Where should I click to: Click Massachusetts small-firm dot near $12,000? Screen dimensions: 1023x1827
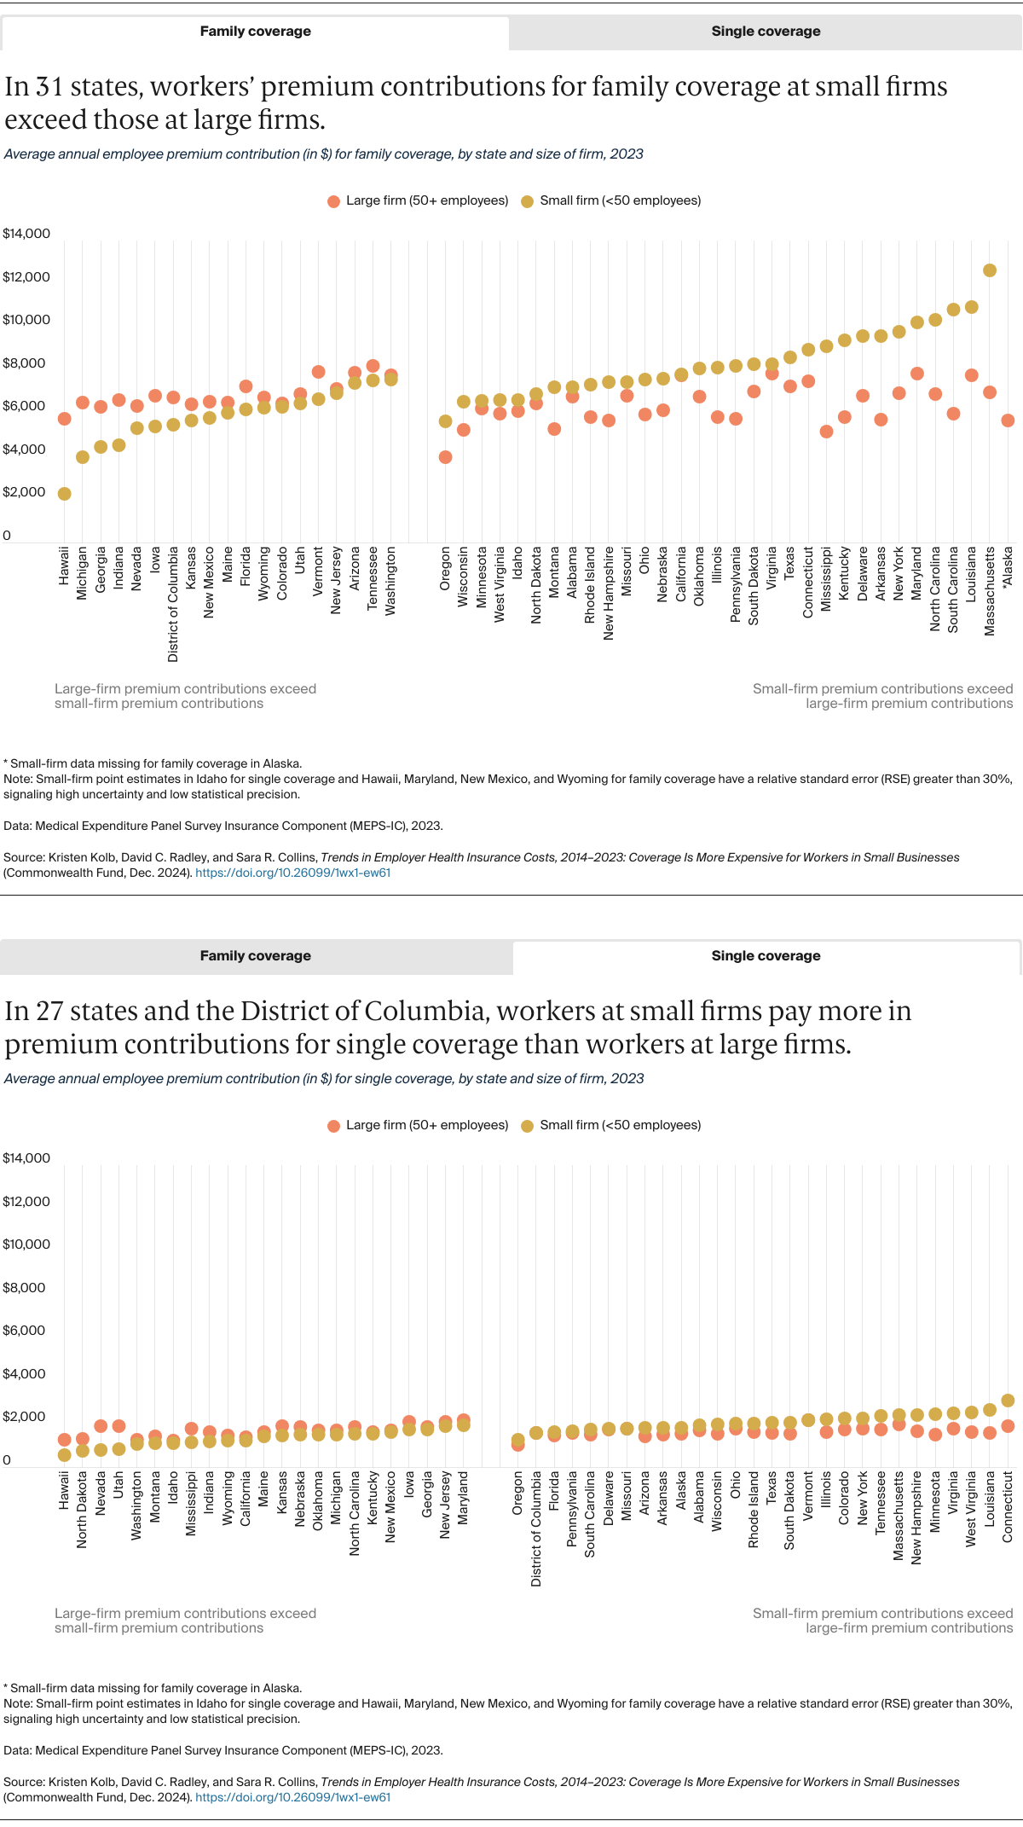click(x=990, y=270)
